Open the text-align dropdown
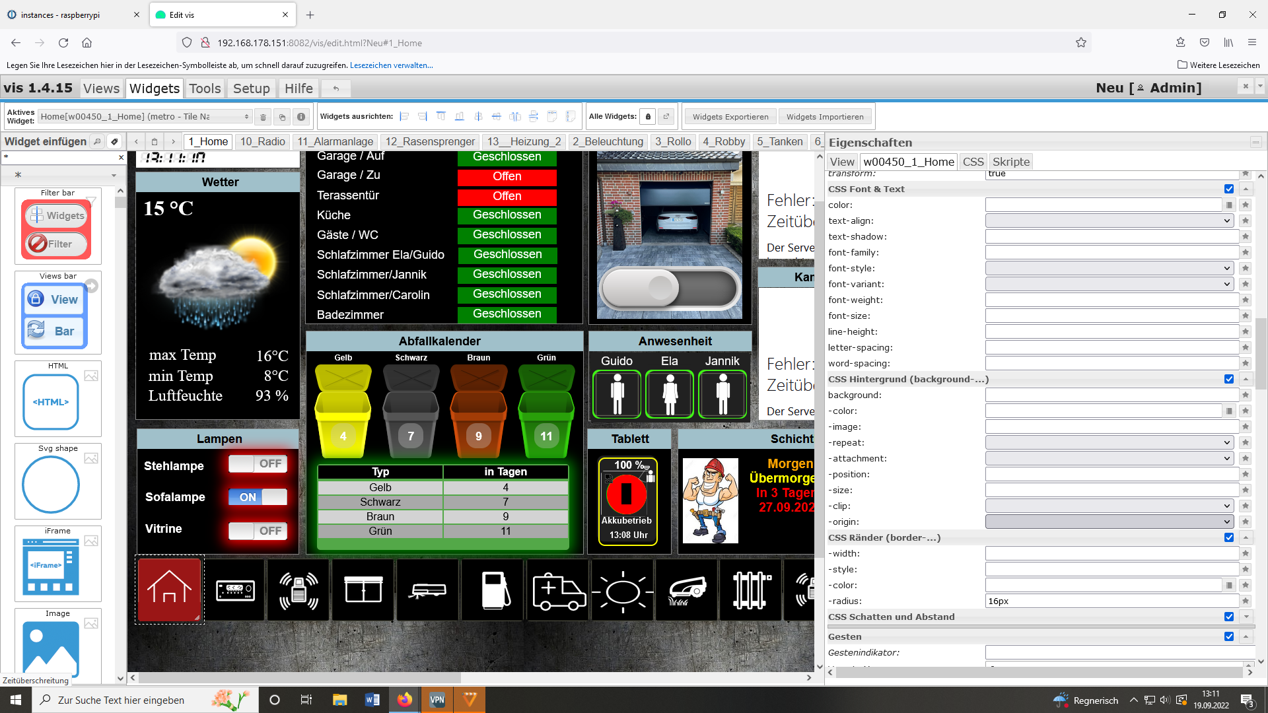Image resolution: width=1268 pixels, height=713 pixels. [x=1109, y=221]
